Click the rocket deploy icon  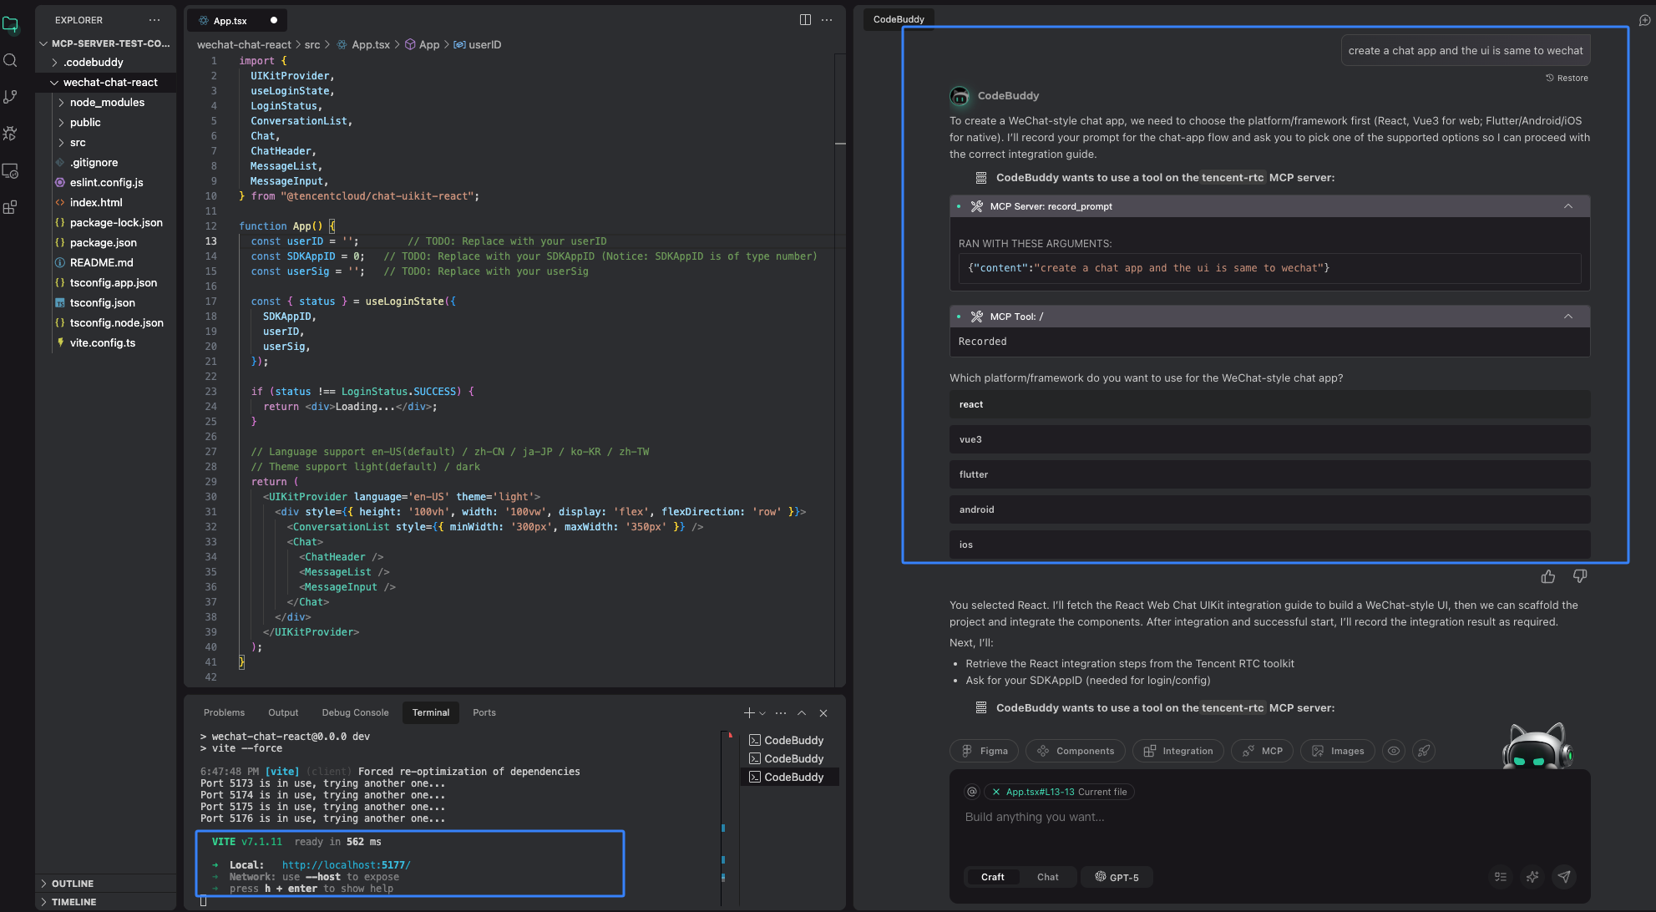pos(1425,751)
